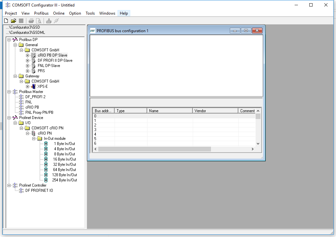
Task: Open the Option menu
Action: [75, 13]
